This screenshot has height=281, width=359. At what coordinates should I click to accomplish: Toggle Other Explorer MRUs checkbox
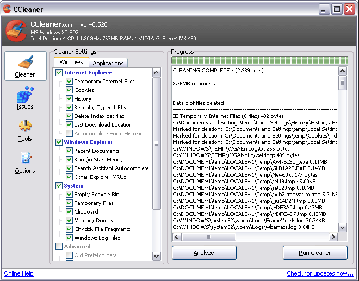point(70,177)
